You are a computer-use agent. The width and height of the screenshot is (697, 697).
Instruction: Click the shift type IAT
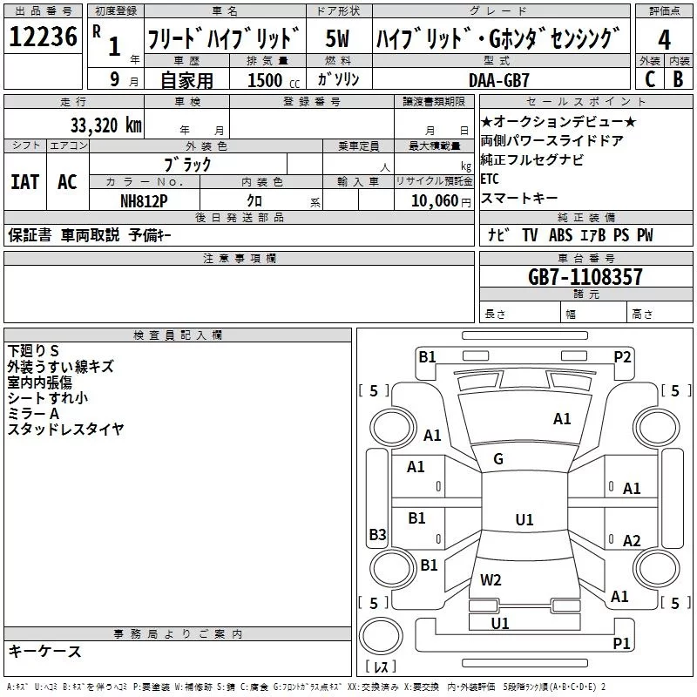[x=25, y=182]
